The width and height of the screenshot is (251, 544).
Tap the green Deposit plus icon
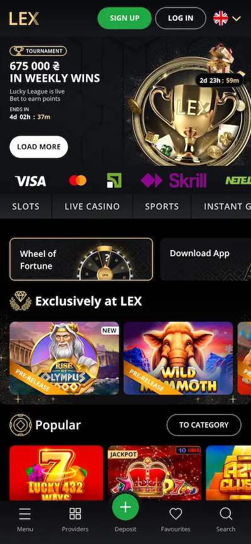click(125, 507)
